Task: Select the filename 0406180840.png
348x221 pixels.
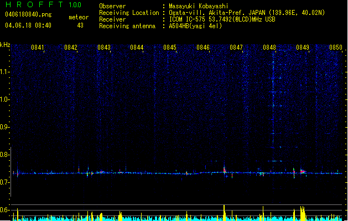Action: pos(28,15)
